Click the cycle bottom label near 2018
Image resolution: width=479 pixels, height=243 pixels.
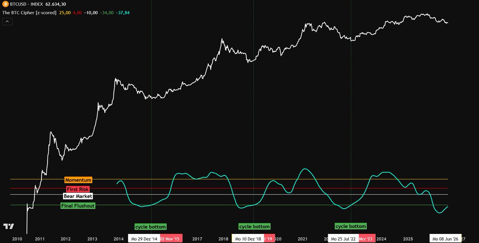(x=254, y=227)
